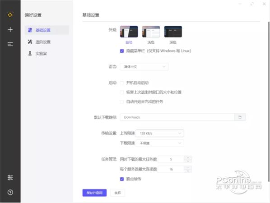270x203 pixels.
Task: Open preferences sliders icon in sidebar
Action: click(10, 177)
